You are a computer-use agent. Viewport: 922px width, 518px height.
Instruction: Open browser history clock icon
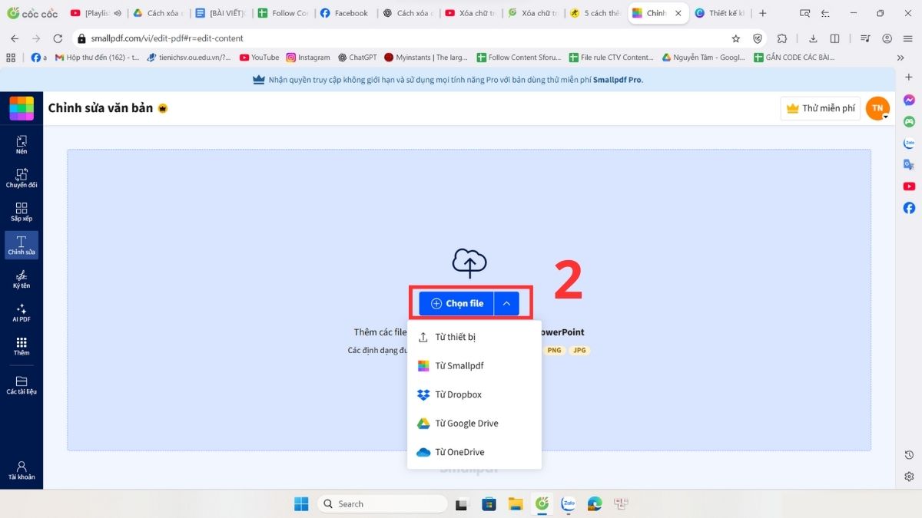coord(909,455)
